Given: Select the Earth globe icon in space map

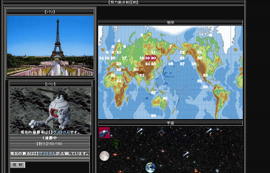Looking at the screenshot, I should (x=150, y=168).
